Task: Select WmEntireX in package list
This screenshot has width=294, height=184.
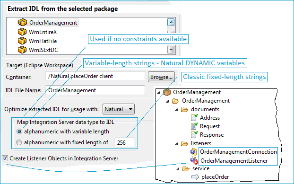Action: [43, 32]
